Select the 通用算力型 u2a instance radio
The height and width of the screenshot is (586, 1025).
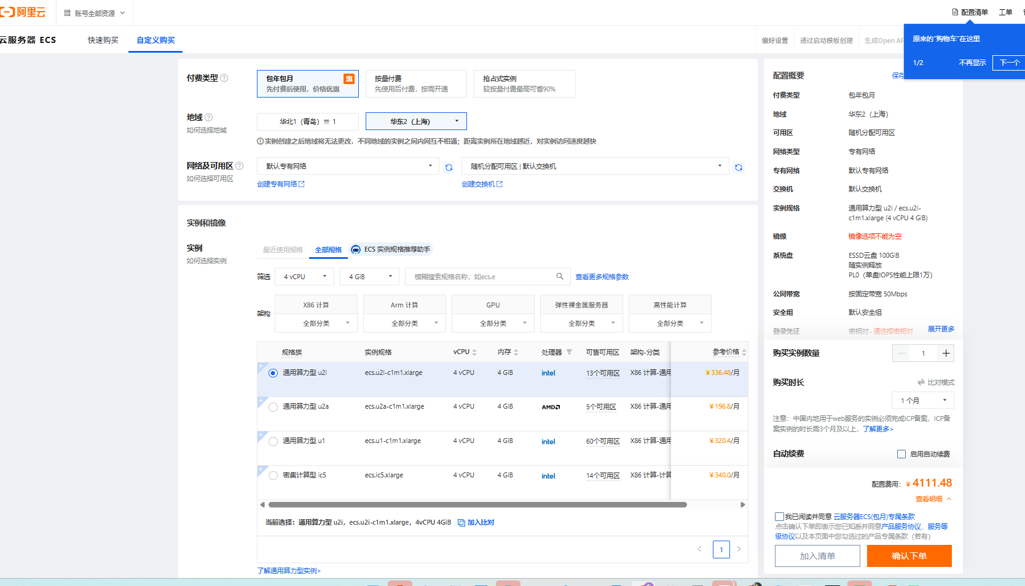273,407
